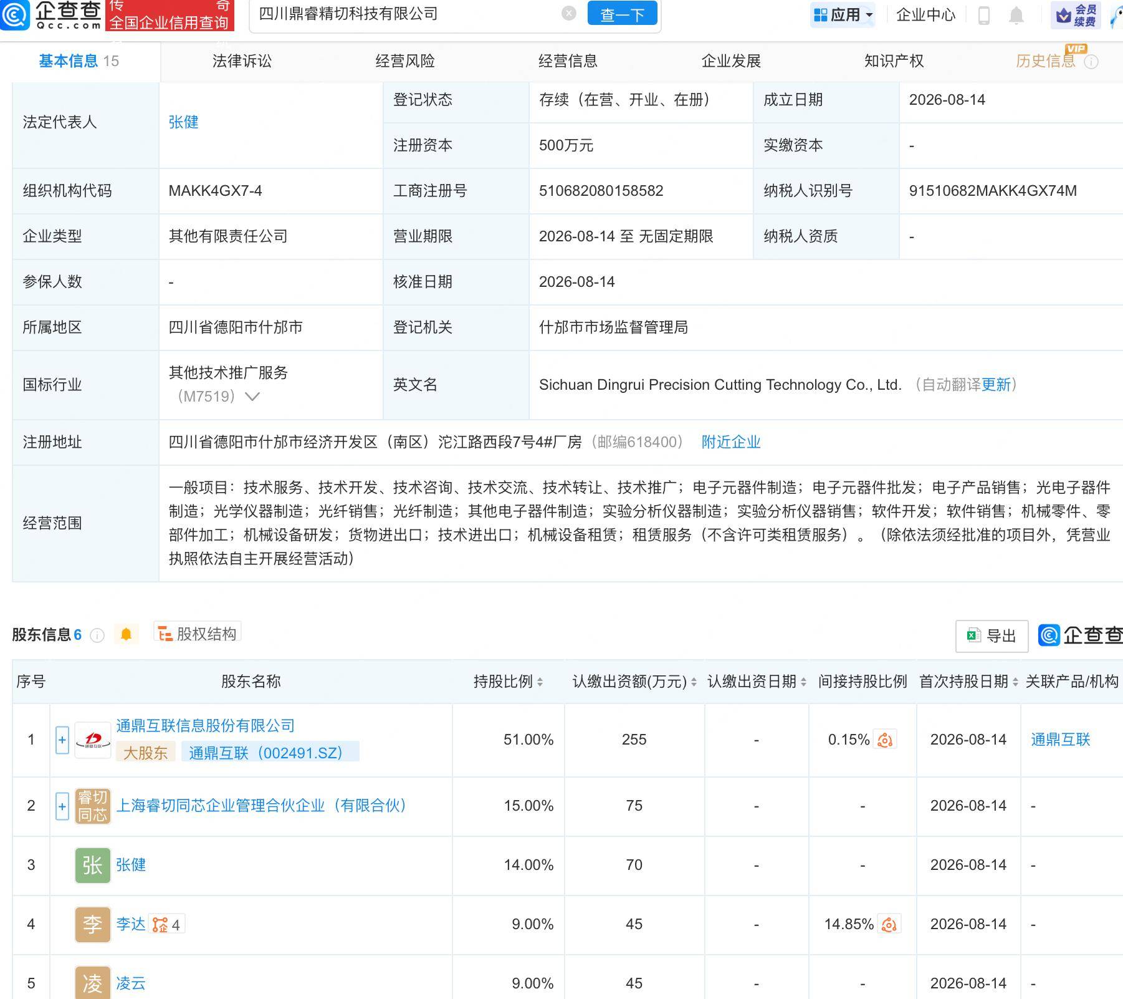The width and height of the screenshot is (1123, 999).
Task: Click the related companies icon beside 李达
Action: point(166,924)
